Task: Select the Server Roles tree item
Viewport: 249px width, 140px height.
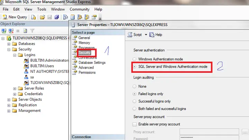Action: point(34,88)
